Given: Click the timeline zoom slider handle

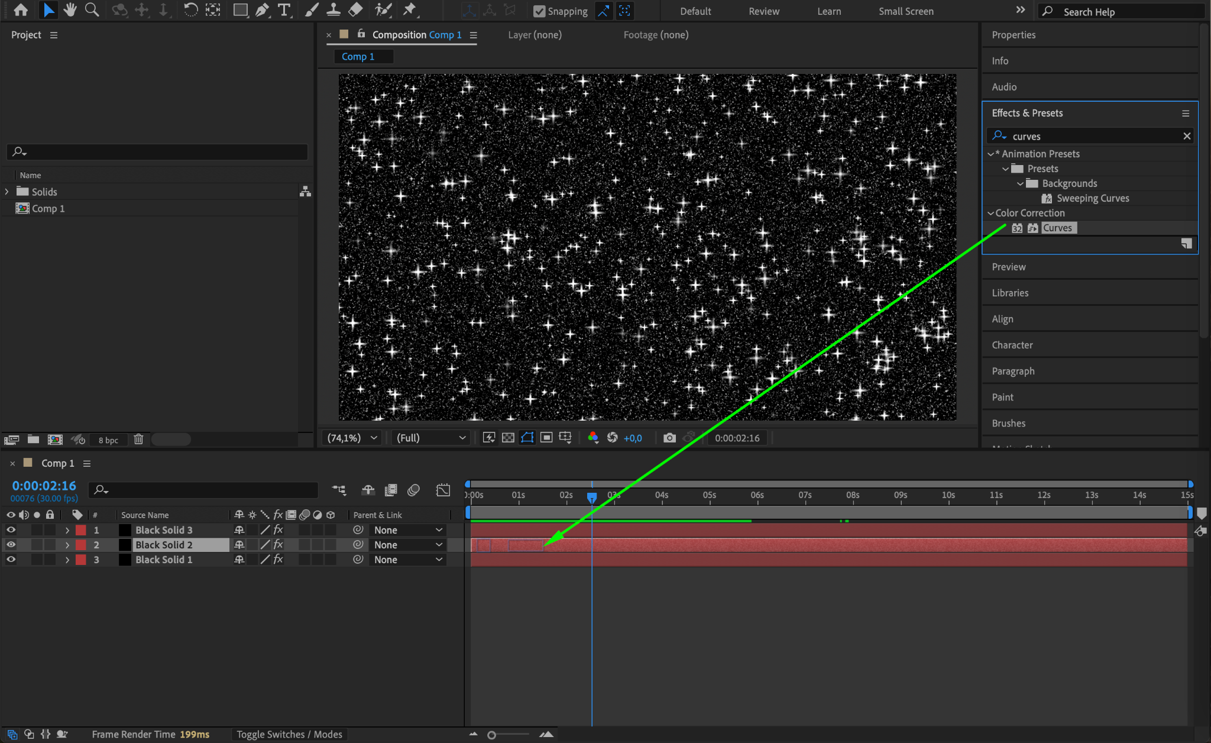Looking at the screenshot, I should [491, 735].
